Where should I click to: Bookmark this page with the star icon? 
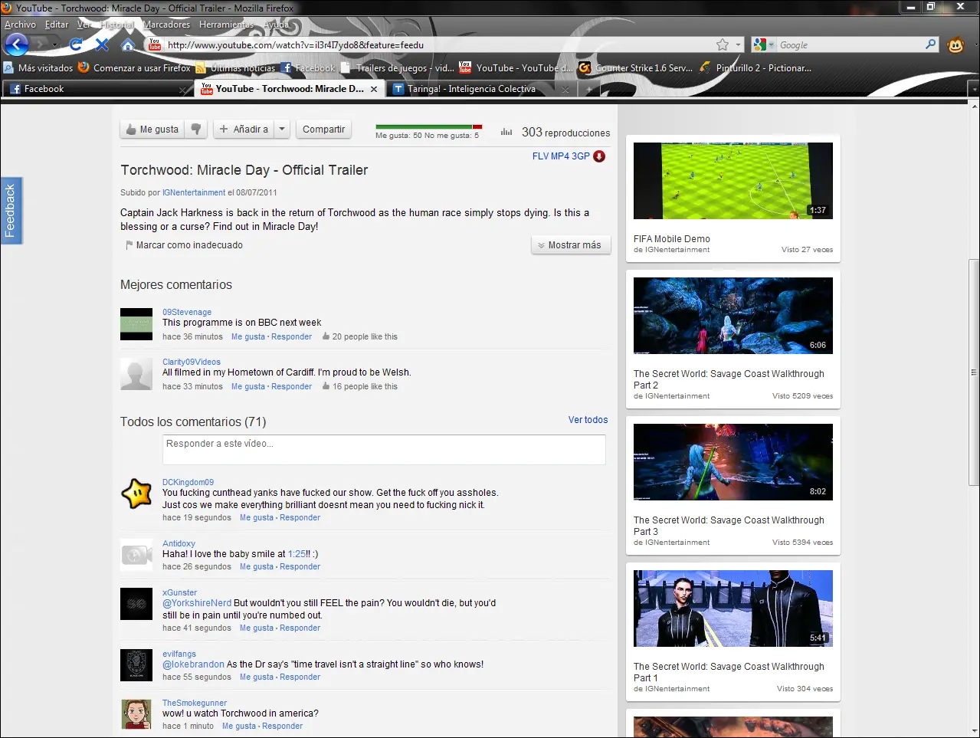tap(722, 44)
